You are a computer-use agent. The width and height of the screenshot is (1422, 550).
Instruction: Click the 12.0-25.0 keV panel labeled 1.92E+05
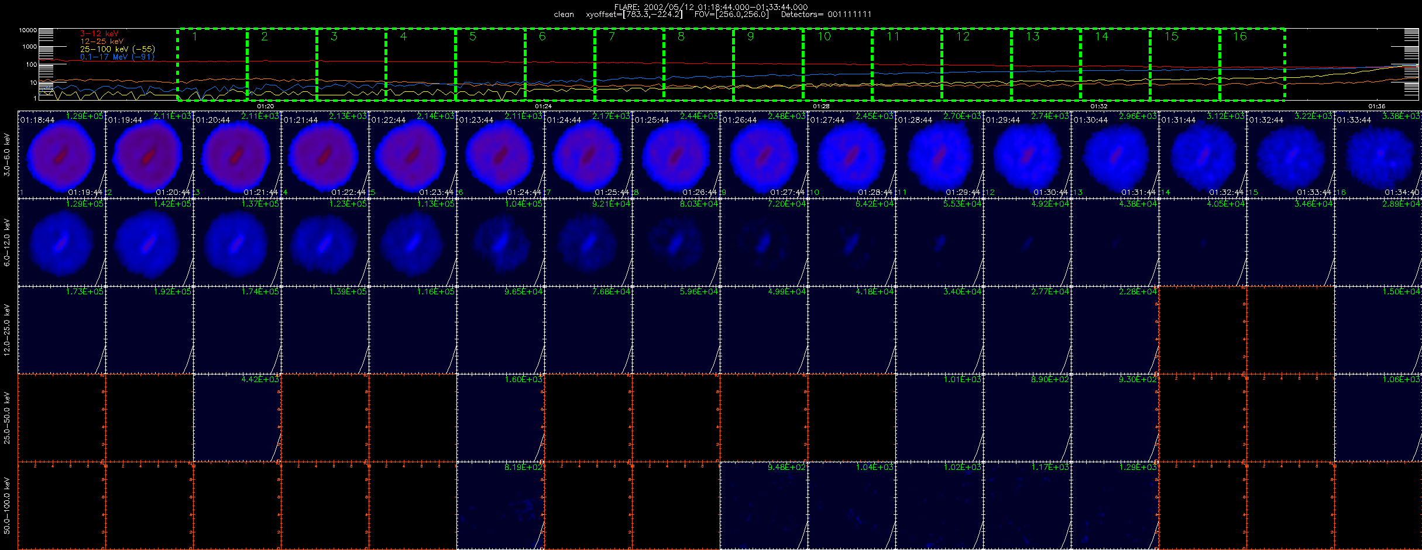tap(149, 330)
